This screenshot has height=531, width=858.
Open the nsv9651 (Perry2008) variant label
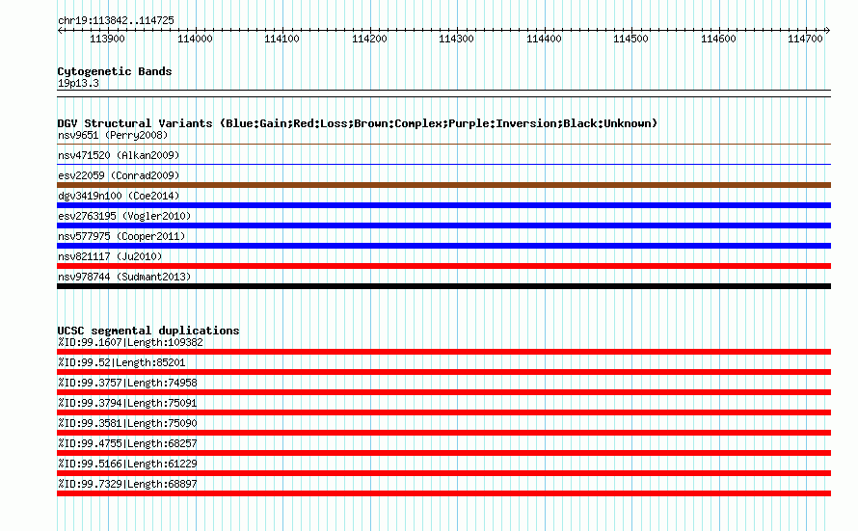(113, 135)
